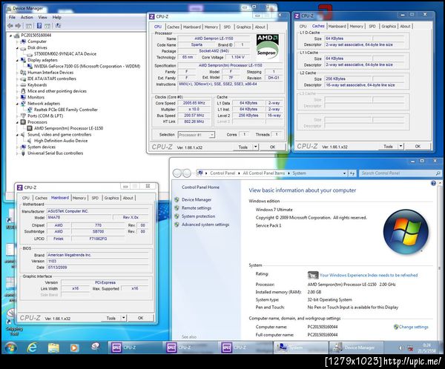Switch to Memory tab in CPU-Z CPU window
Viewport: 445px width, 369px height.
tap(211, 27)
